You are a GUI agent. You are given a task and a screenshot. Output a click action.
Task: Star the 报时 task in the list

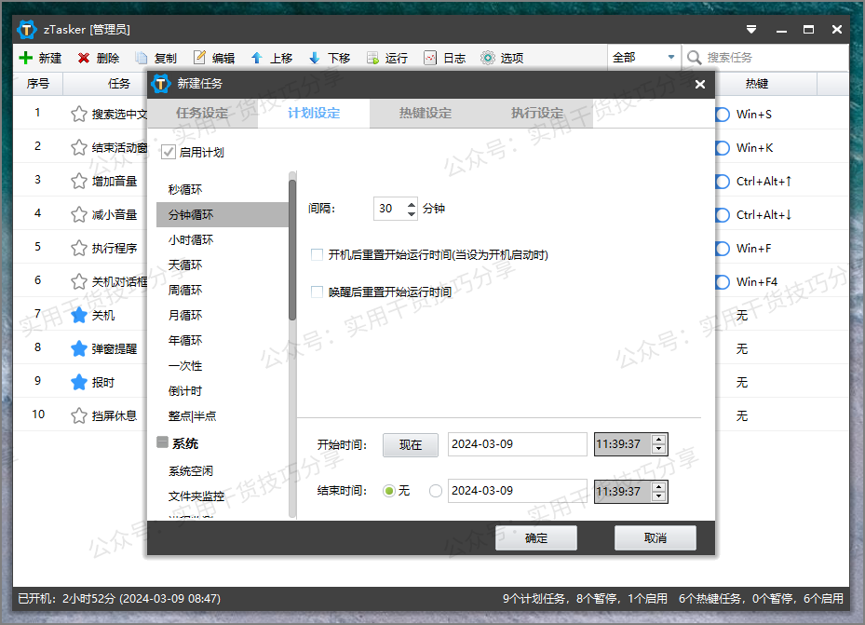coord(79,382)
